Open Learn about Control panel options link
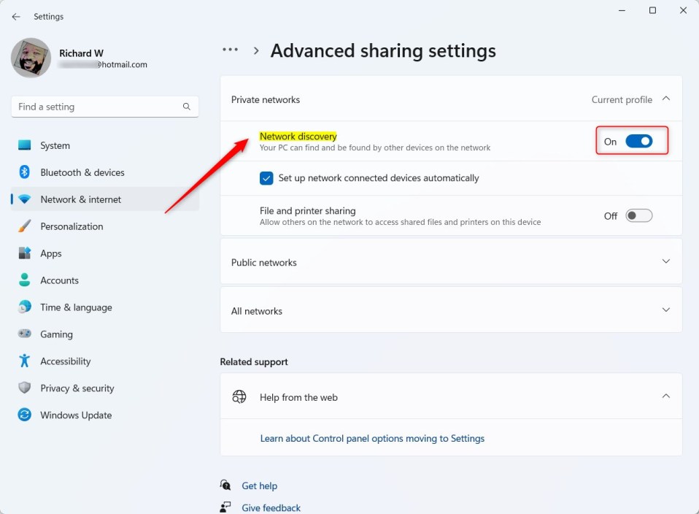Viewport: 699px width, 514px height. (372, 439)
